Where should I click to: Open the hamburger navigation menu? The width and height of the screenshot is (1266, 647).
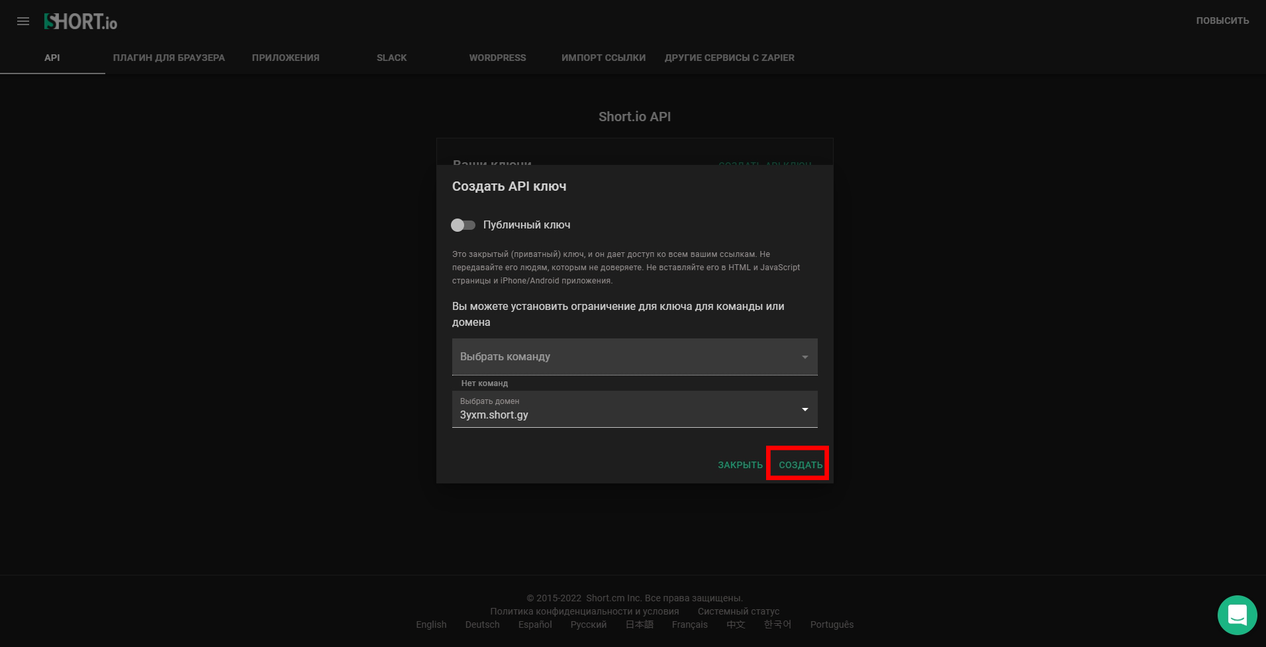23,21
